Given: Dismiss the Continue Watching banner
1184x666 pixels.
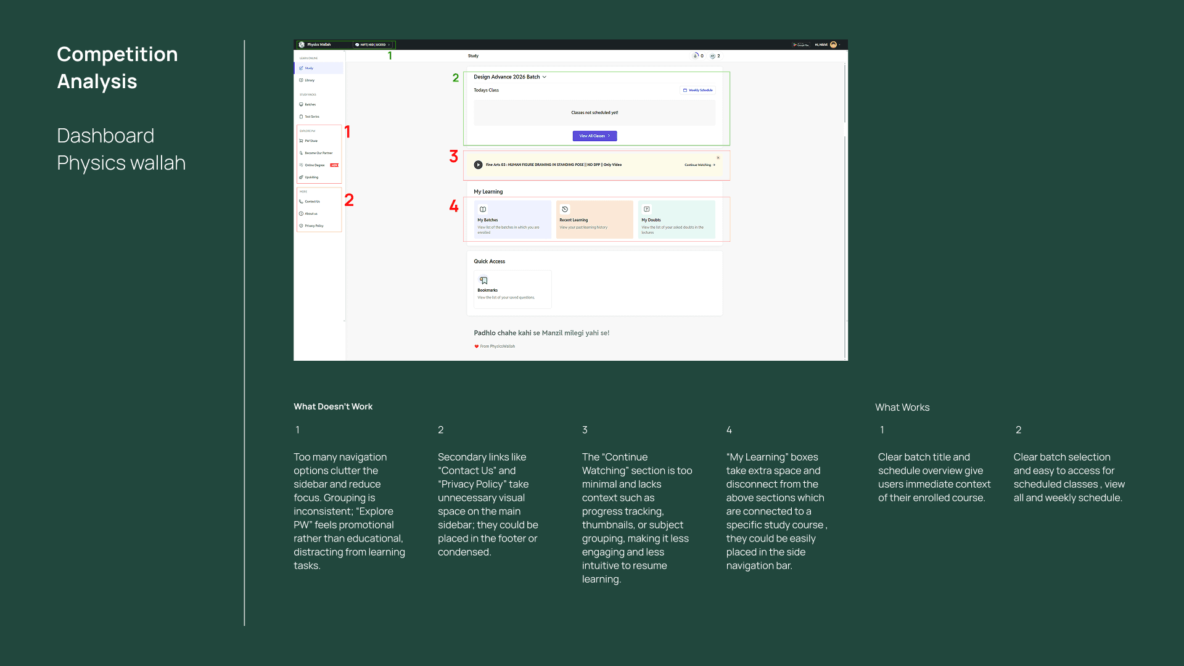Looking at the screenshot, I should pos(718,158).
